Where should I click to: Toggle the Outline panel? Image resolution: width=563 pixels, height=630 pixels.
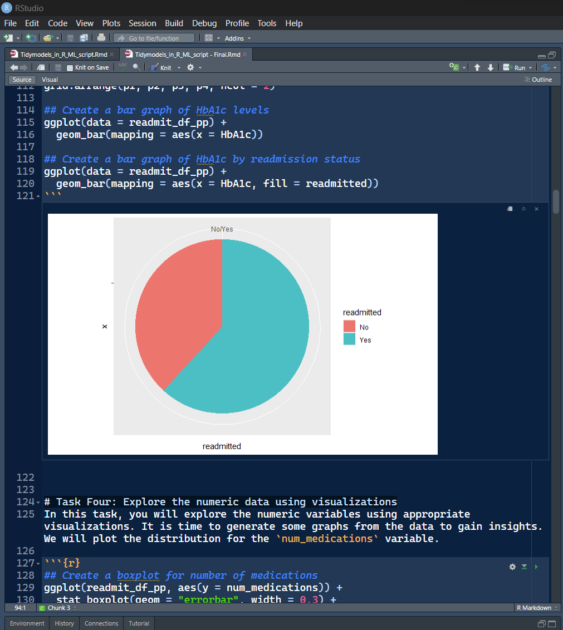(x=538, y=80)
